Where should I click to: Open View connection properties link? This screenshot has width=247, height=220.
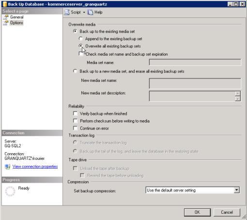click(35, 167)
